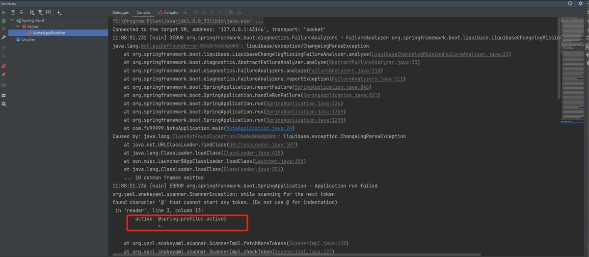Toggle Mute Breakpoints icon
Viewport: 589px width, 257px height.
tap(4, 75)
